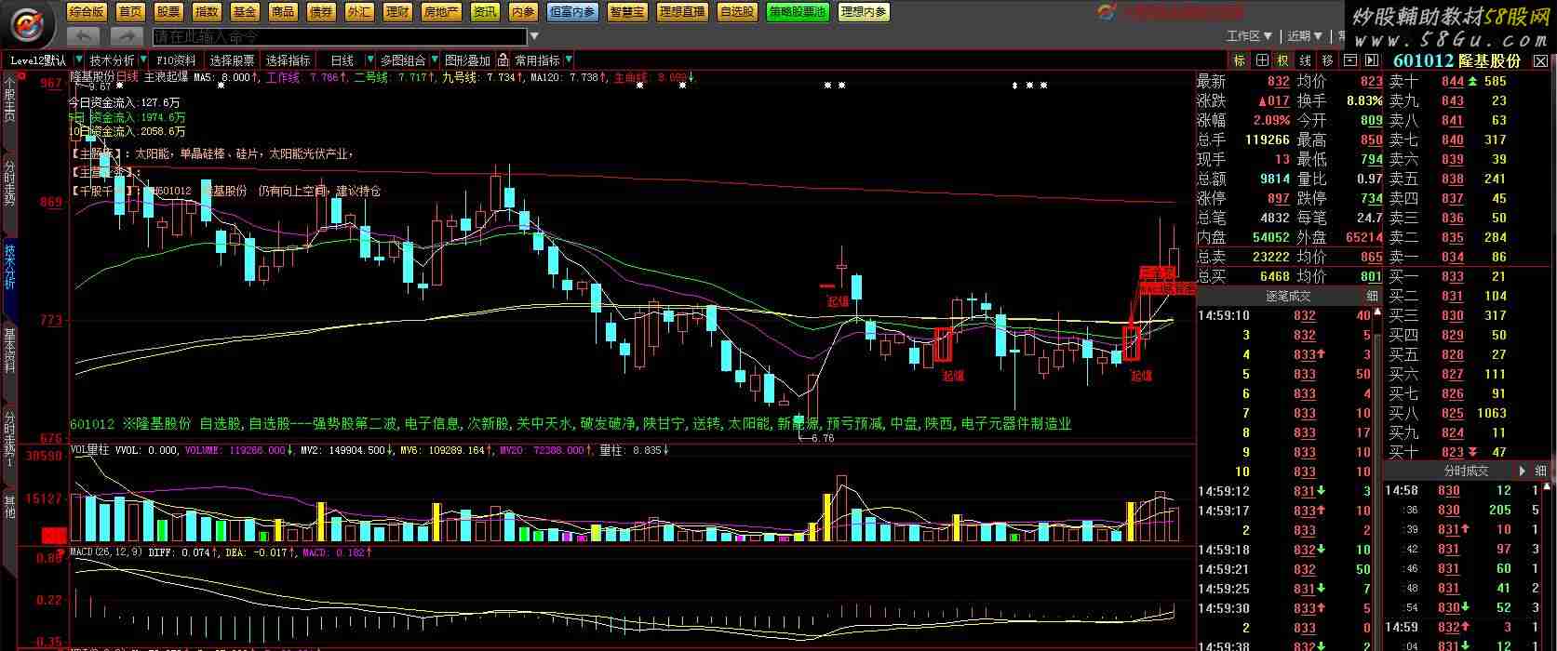Click the back arrow navigation button

(85, 36)
